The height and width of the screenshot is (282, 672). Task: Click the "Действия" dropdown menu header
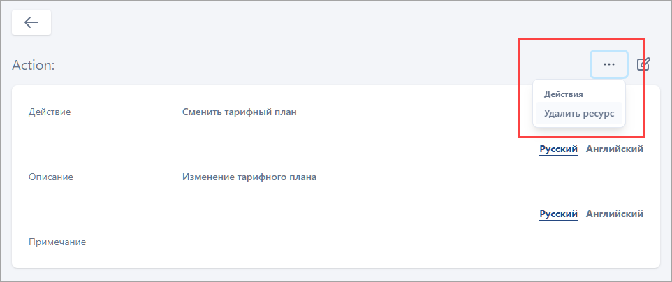click(563, 94)
